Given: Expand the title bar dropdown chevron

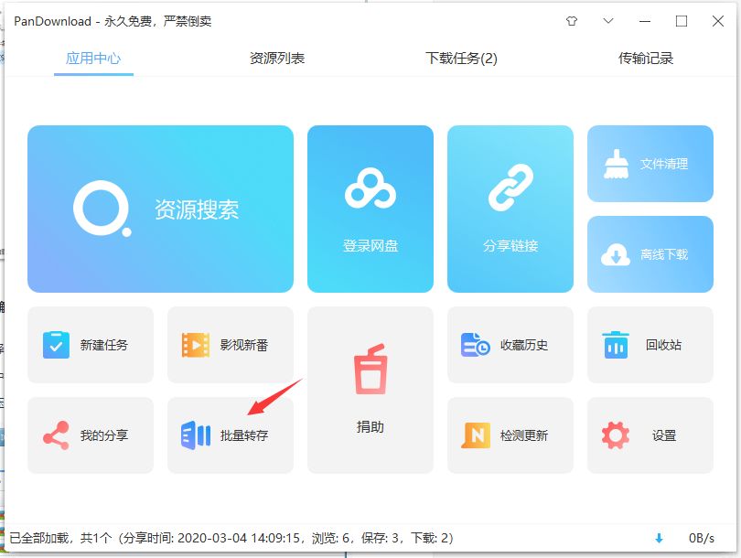Looking at the screenshot, I should [608, 21].
